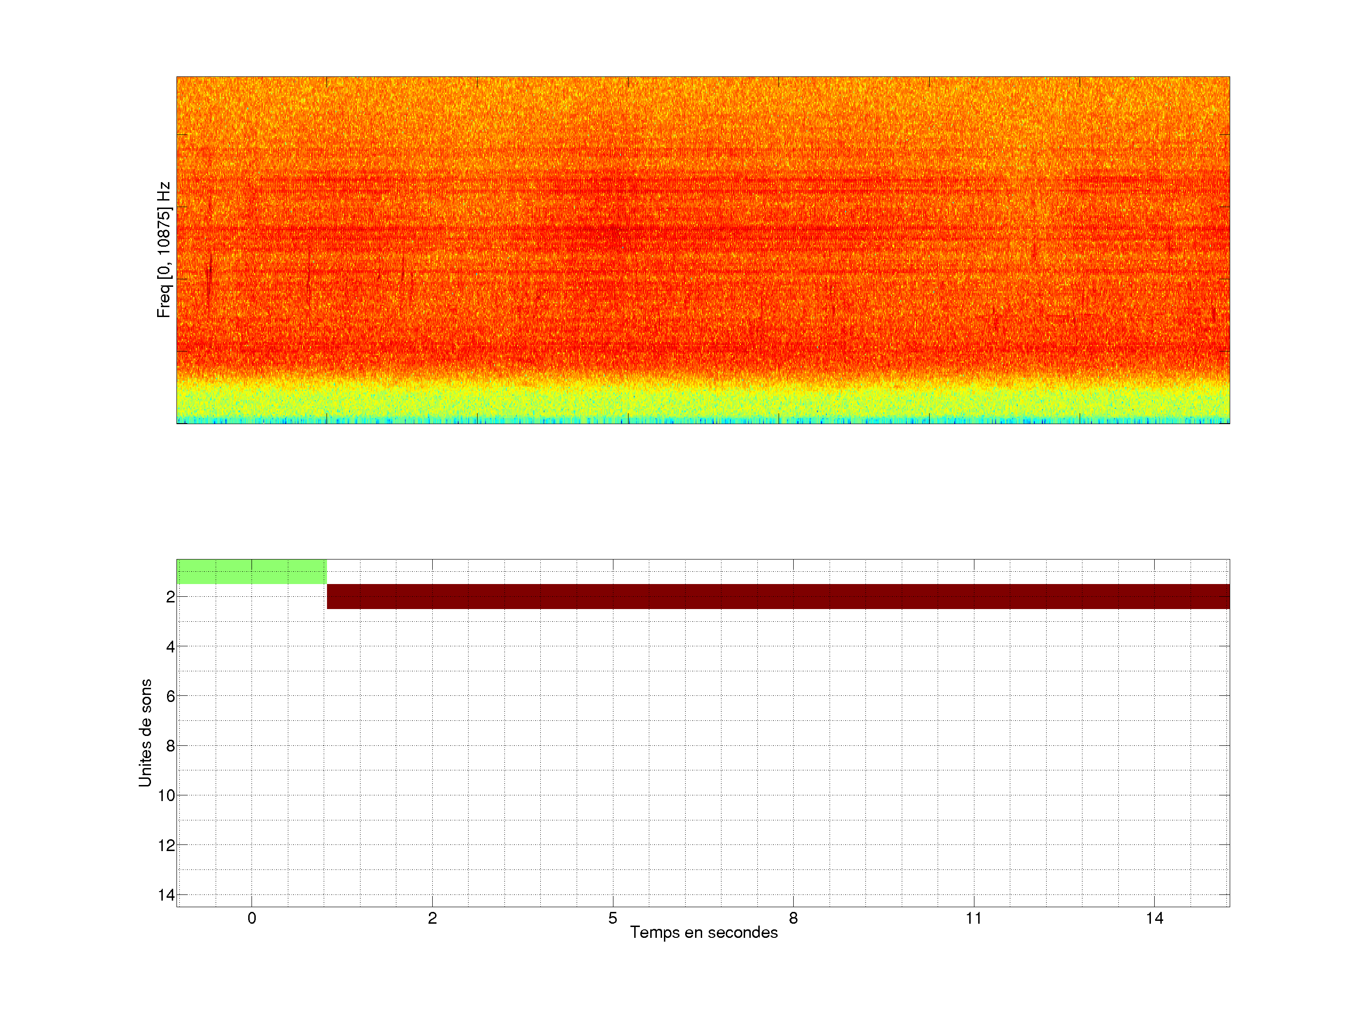This screenshot has width=1359, height=1019.
Task: Click the green segment in sound unit row 1
Action: pos(252,571)
